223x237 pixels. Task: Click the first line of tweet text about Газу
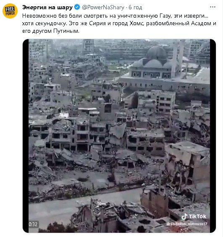coord(115,16)
